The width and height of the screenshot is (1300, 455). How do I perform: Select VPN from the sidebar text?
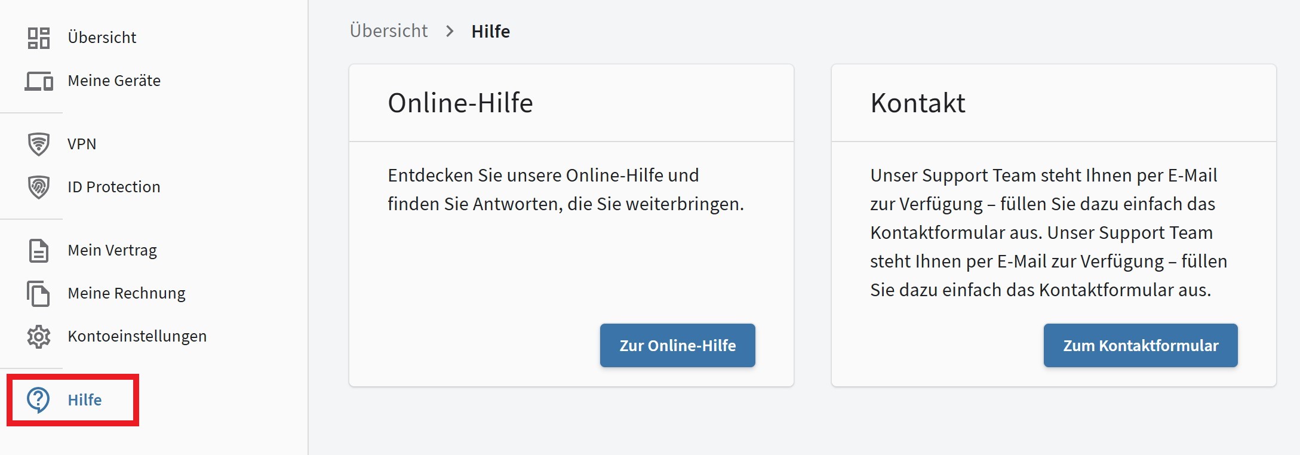tap(81, 143)
